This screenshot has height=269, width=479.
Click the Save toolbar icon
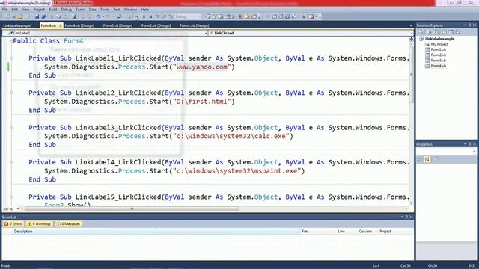pyautogui.click(x=37, y=16)
